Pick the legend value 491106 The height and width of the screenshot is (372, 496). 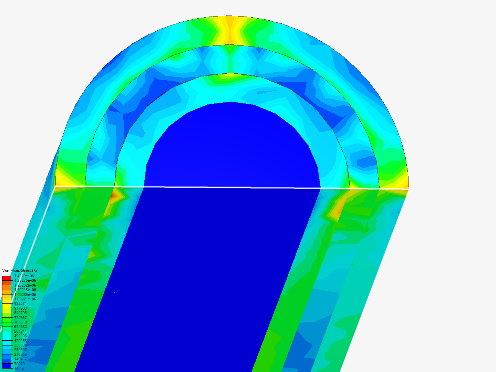click(20, 336)
